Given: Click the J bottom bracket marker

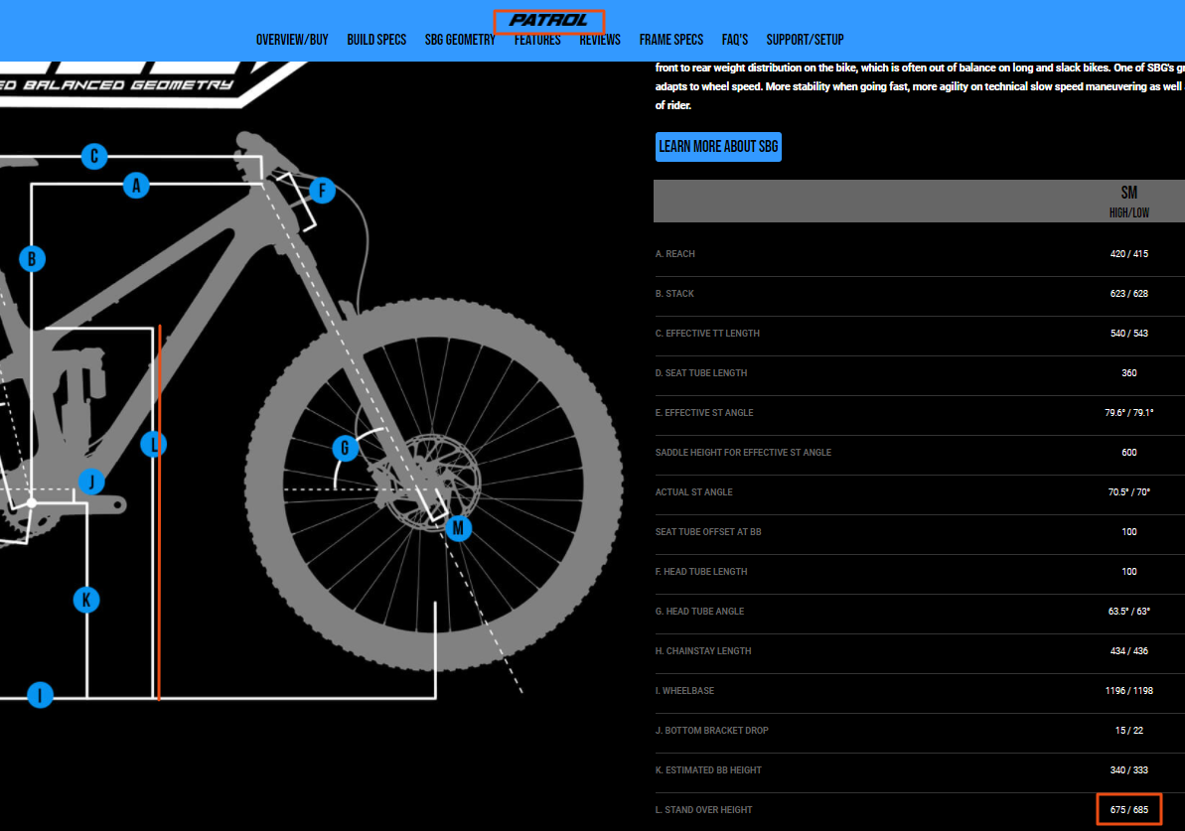Looking at the screenshot, I should tap(90, 483).
